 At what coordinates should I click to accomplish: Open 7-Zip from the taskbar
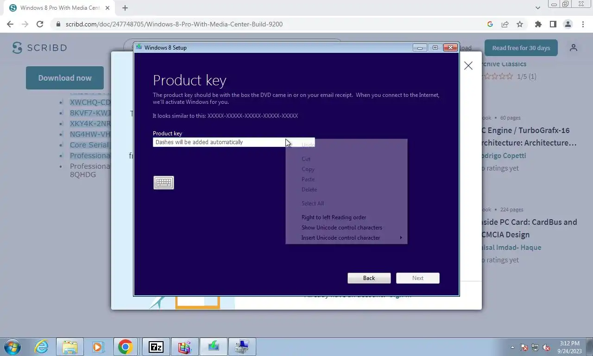tap(156, 347)
